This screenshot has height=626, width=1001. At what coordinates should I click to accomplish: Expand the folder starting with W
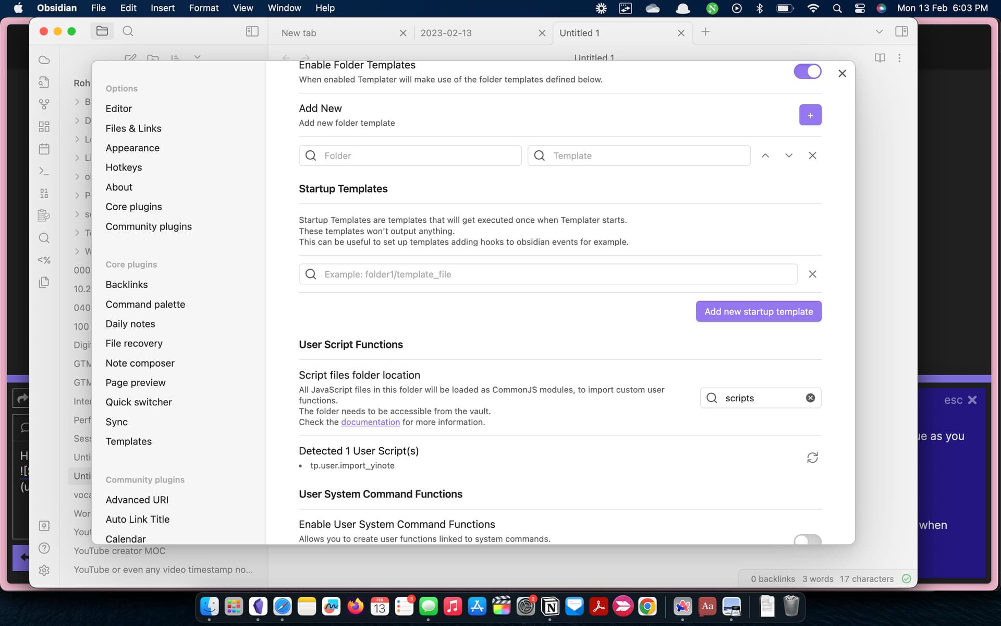(77, 251)
